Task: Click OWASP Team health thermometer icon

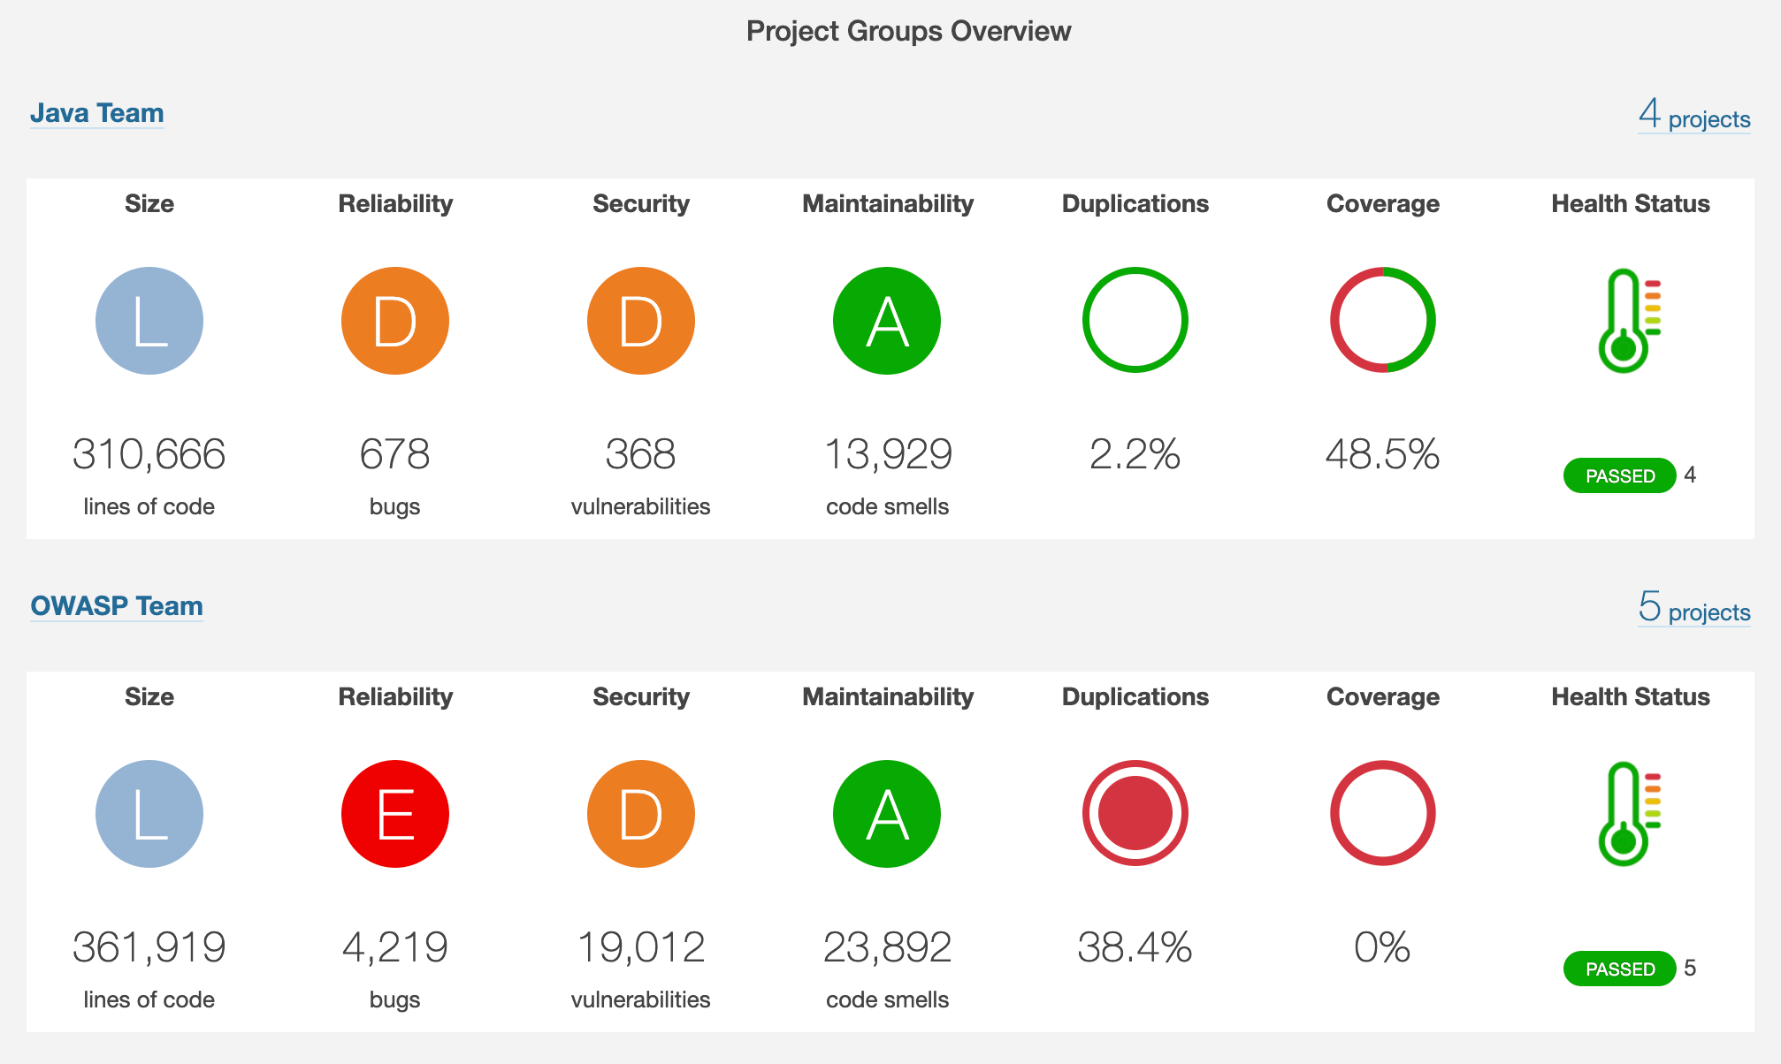Action: 1630,814
